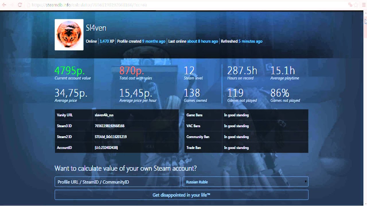Click 15,45p. average price per hour
This screenshot has width=367, height=206.
point(136,93)
